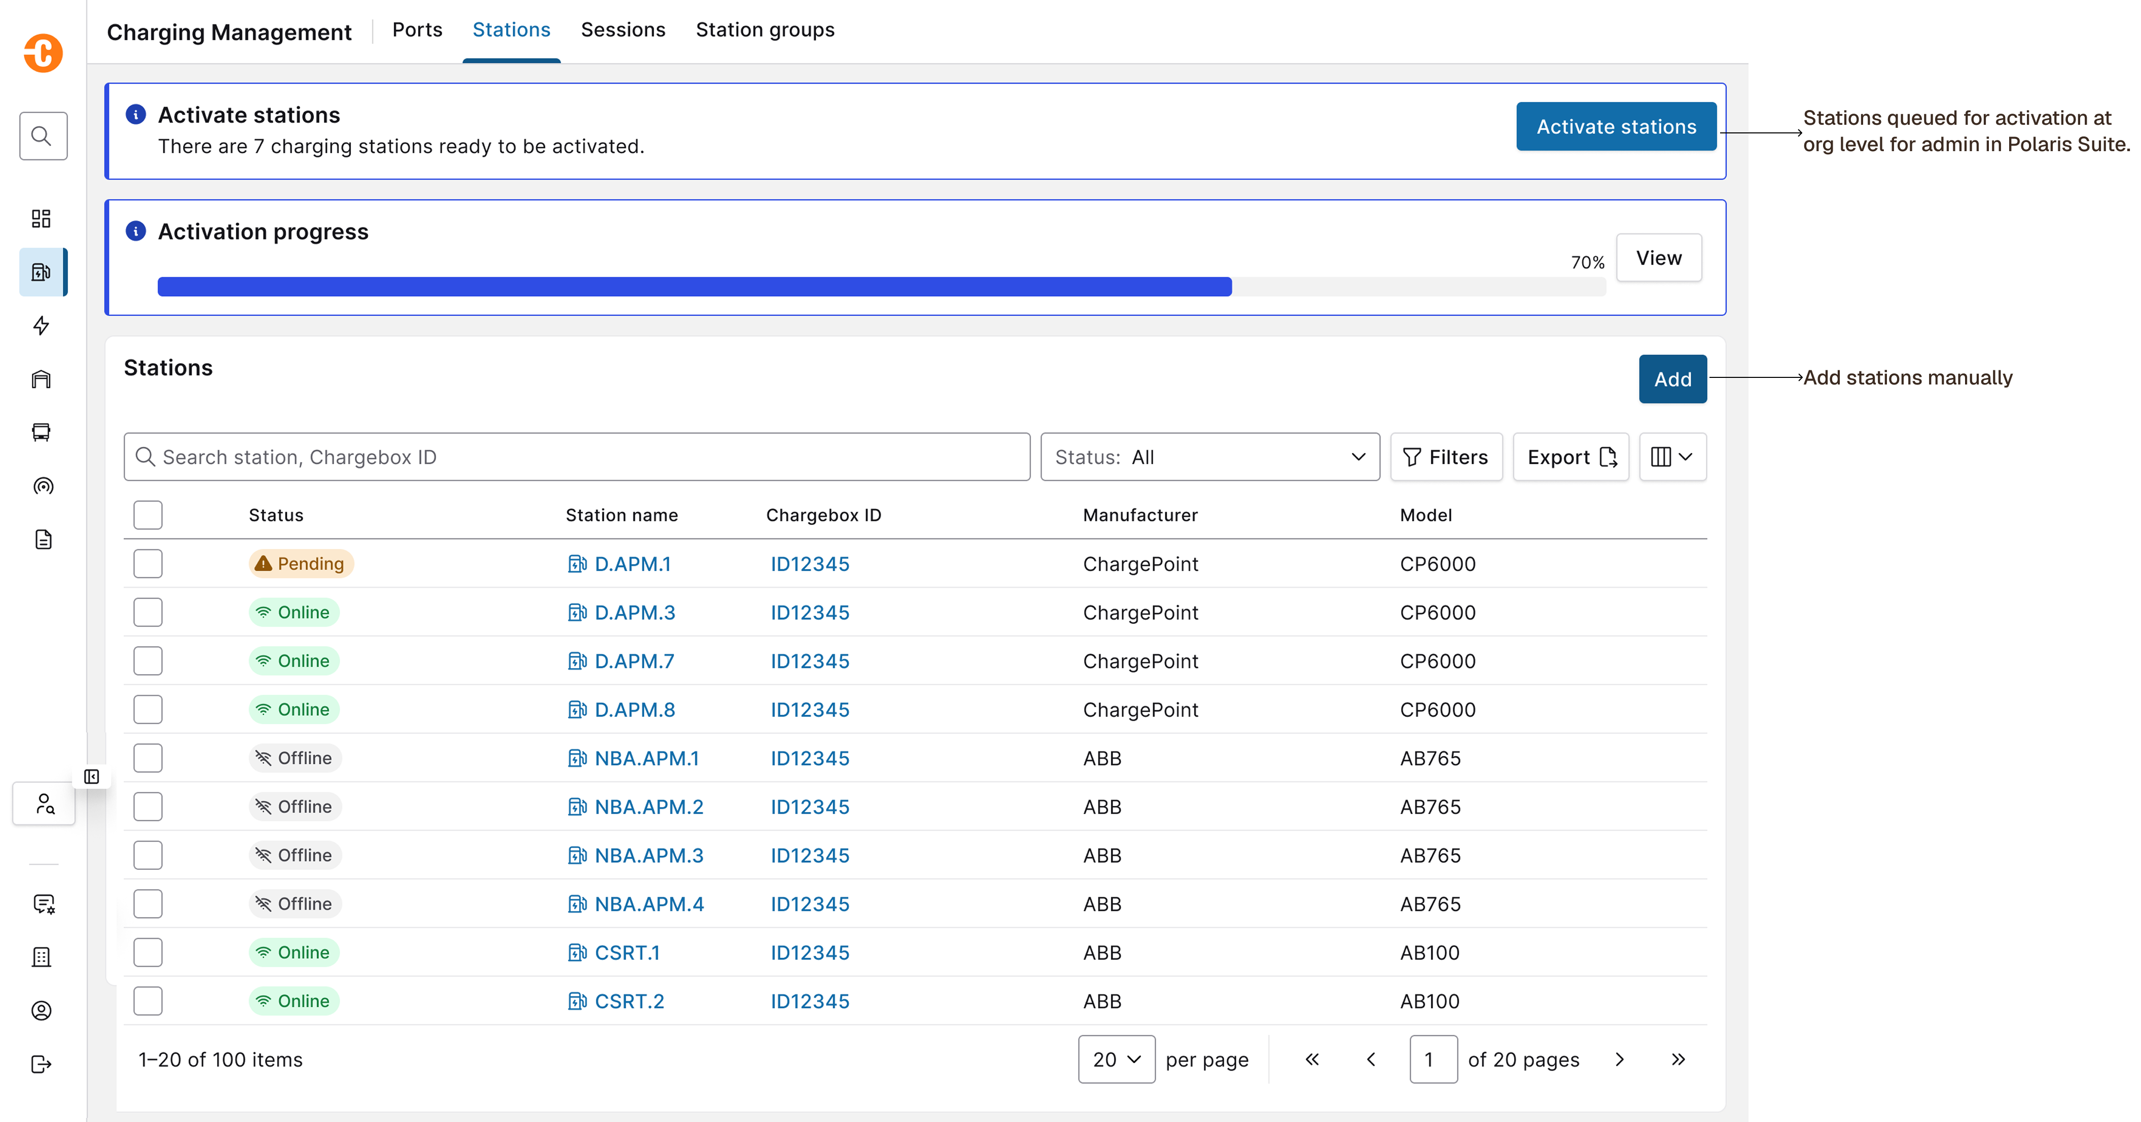Select the bus vehicles icon in sidebar
2141x1122 pixels.
pos(42,432)
